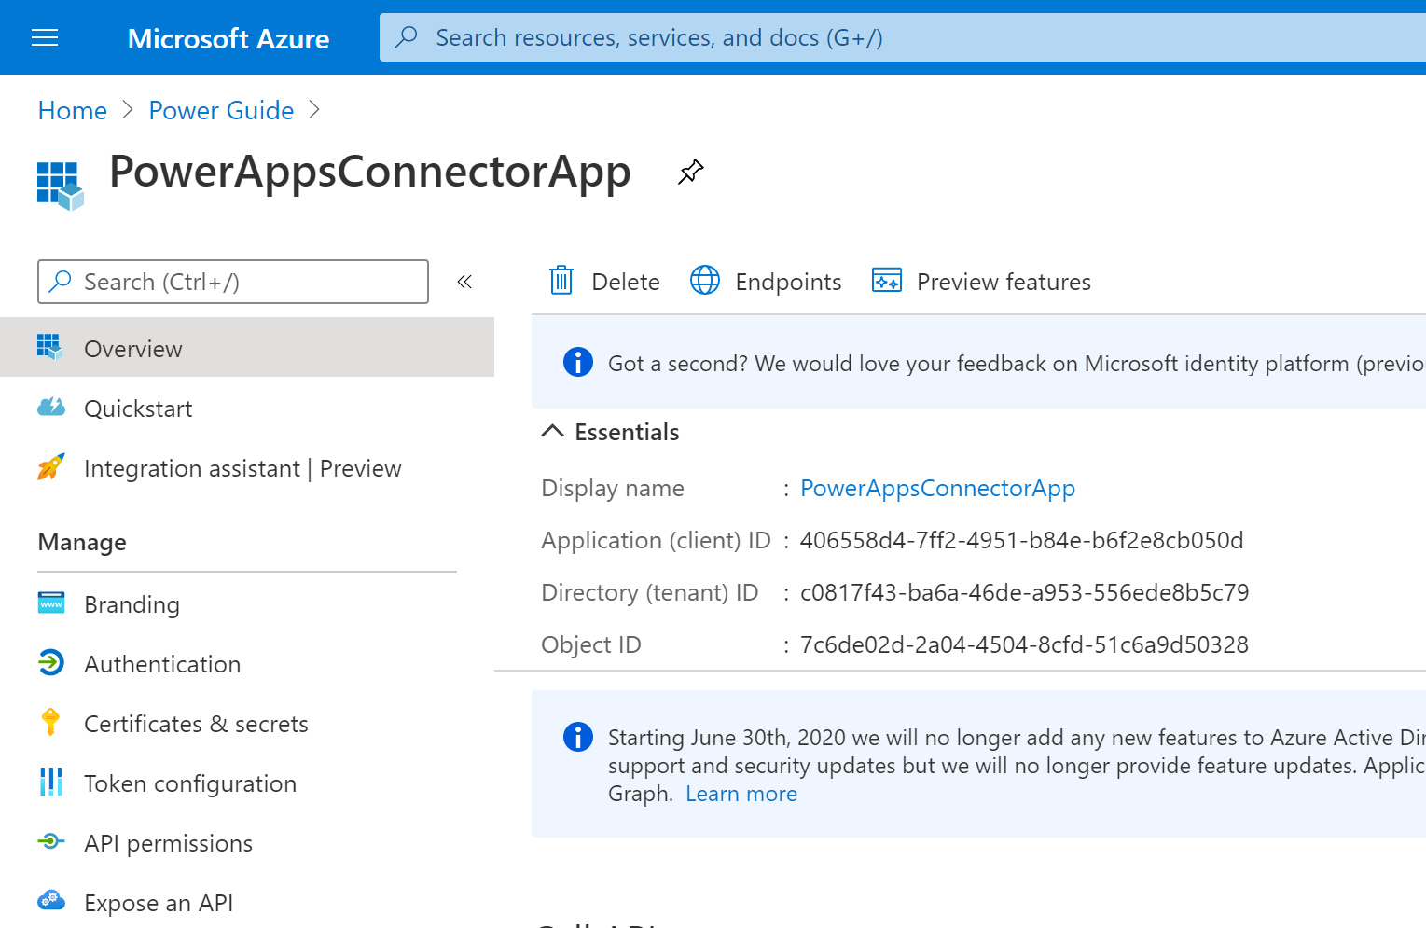Click the Expose an API cloud icon
1426x928 pixels.
coord(51,901)
